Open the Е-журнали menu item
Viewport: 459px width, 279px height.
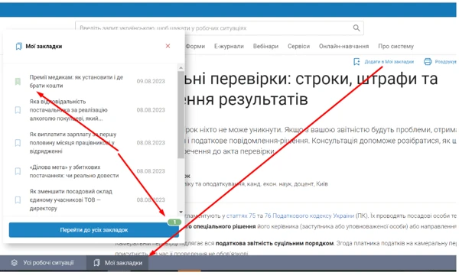(229, 46)
